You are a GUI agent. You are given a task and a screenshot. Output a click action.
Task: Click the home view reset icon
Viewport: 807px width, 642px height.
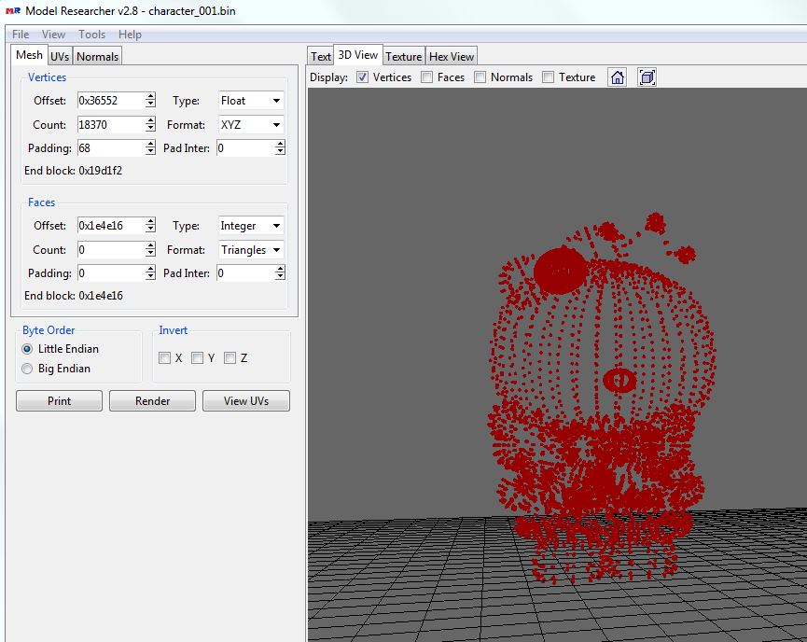(617, 77)
